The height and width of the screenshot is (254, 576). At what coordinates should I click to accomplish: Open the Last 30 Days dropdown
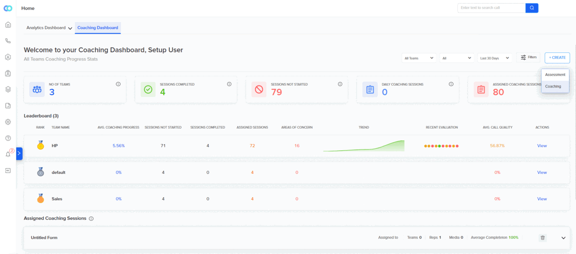[494, 58]
